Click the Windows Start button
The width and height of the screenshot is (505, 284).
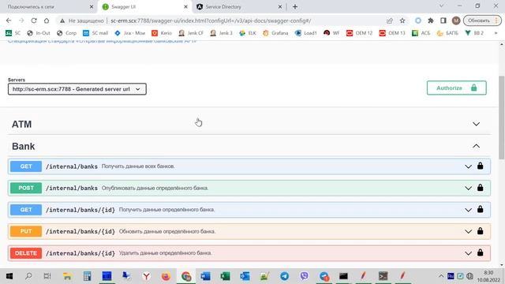9,276
